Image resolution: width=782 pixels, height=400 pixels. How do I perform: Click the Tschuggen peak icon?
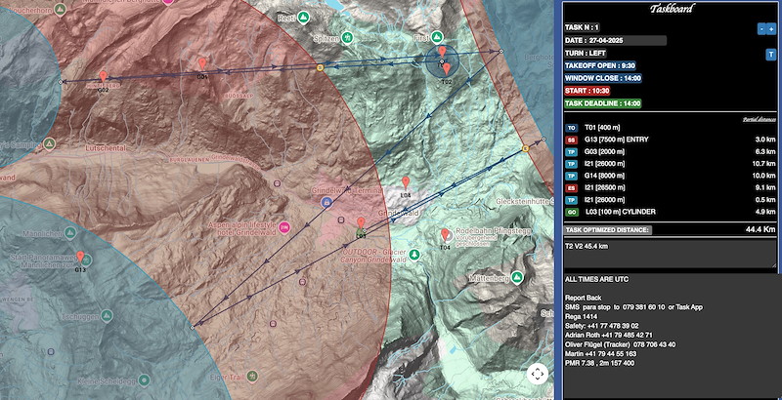(107, 315)
